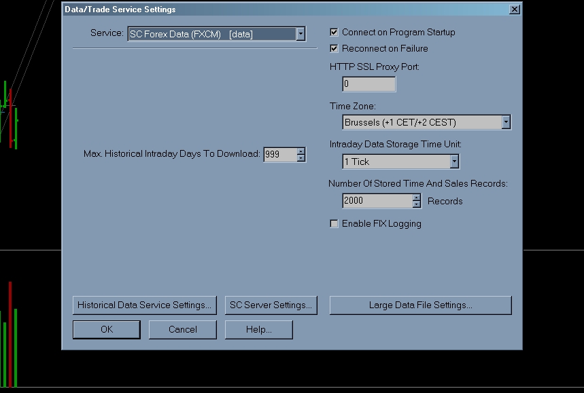Image resolution: width=584 pixels, height=393 pixels.
Task: Increase Max Historical Intraday Days value
Action: click(301, 151)
